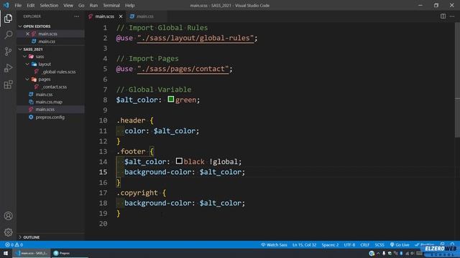Open the Selection menu
Screen dimensions: 460x258
(x=49, y=5)
